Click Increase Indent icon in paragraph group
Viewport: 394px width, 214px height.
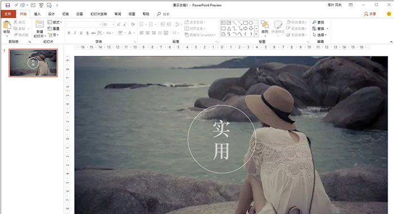click(169, 24)
